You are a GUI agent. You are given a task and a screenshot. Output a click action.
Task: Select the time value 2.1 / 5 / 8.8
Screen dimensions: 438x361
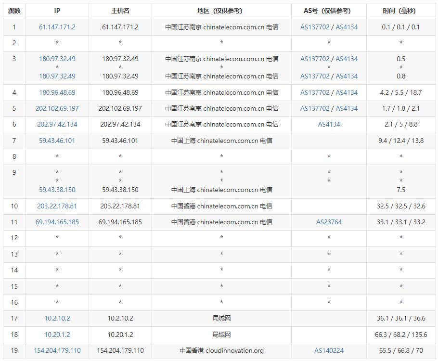point(401,124)
